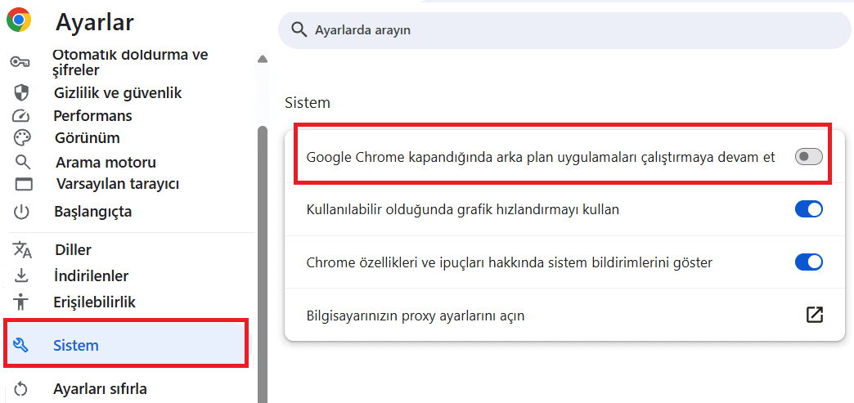Click the Chrome logo icon
Viewport: 854px width, 403px height.
click(19, 20)
